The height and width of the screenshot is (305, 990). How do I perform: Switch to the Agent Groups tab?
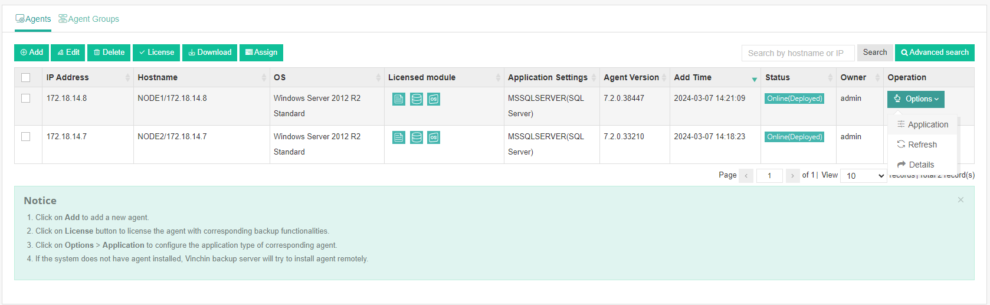pyautogui.click(x=88, y=19)
